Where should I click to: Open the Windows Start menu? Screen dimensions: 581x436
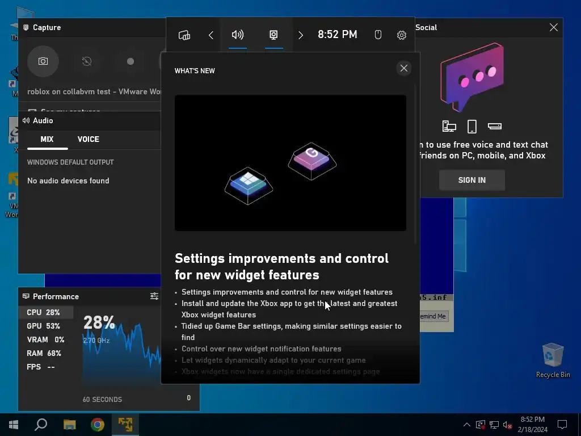coord(14,425)
